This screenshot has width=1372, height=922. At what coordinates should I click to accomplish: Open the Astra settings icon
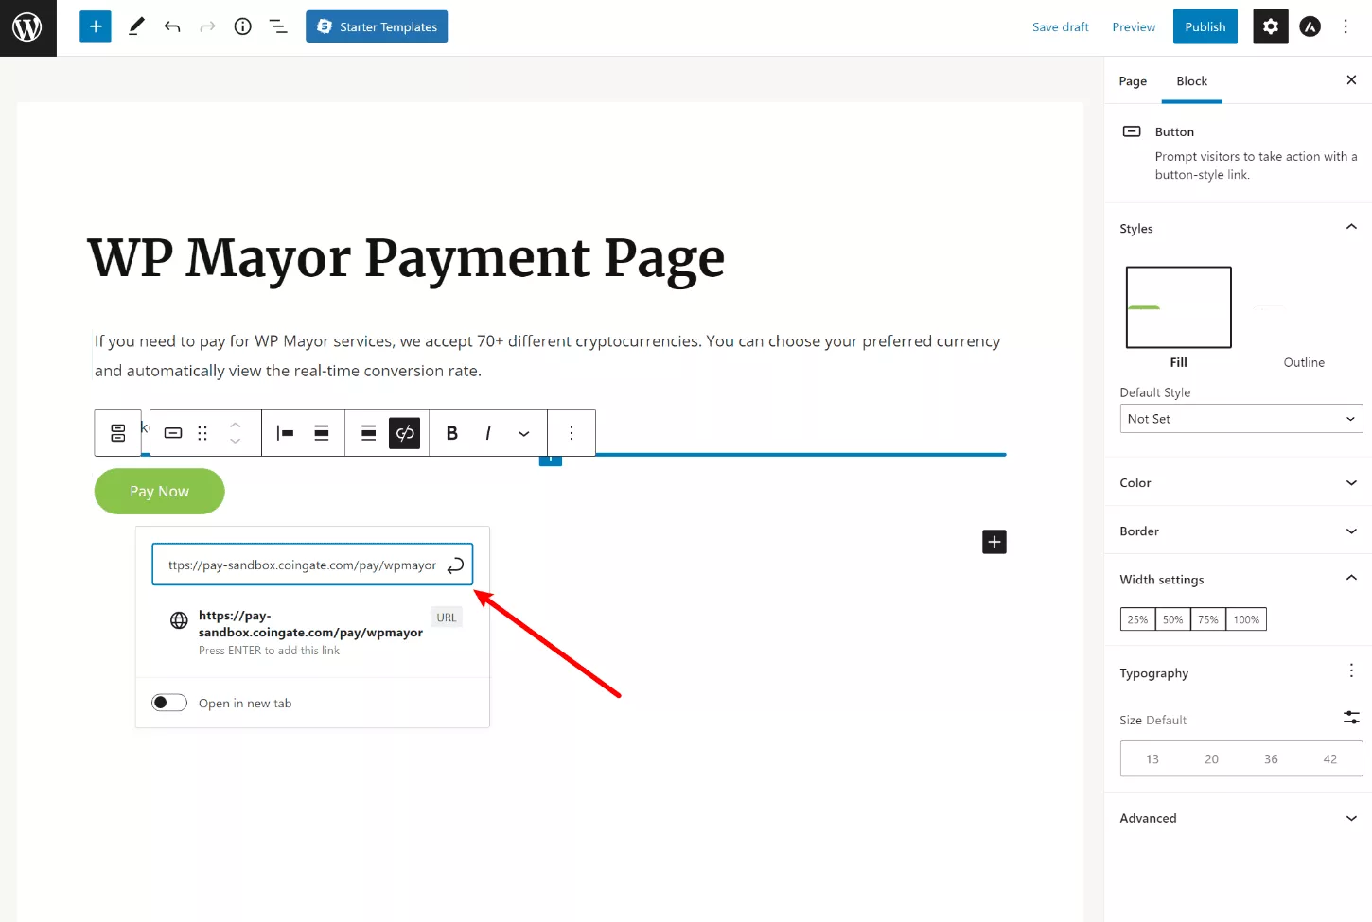[1310, 26]
